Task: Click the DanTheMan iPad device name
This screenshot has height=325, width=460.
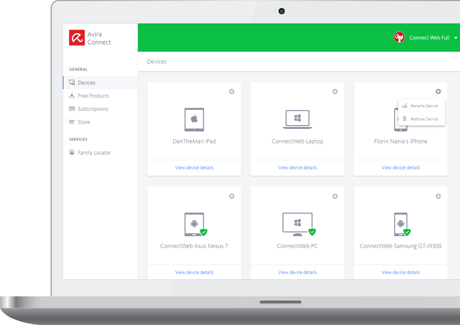Action: pos(194,141)
